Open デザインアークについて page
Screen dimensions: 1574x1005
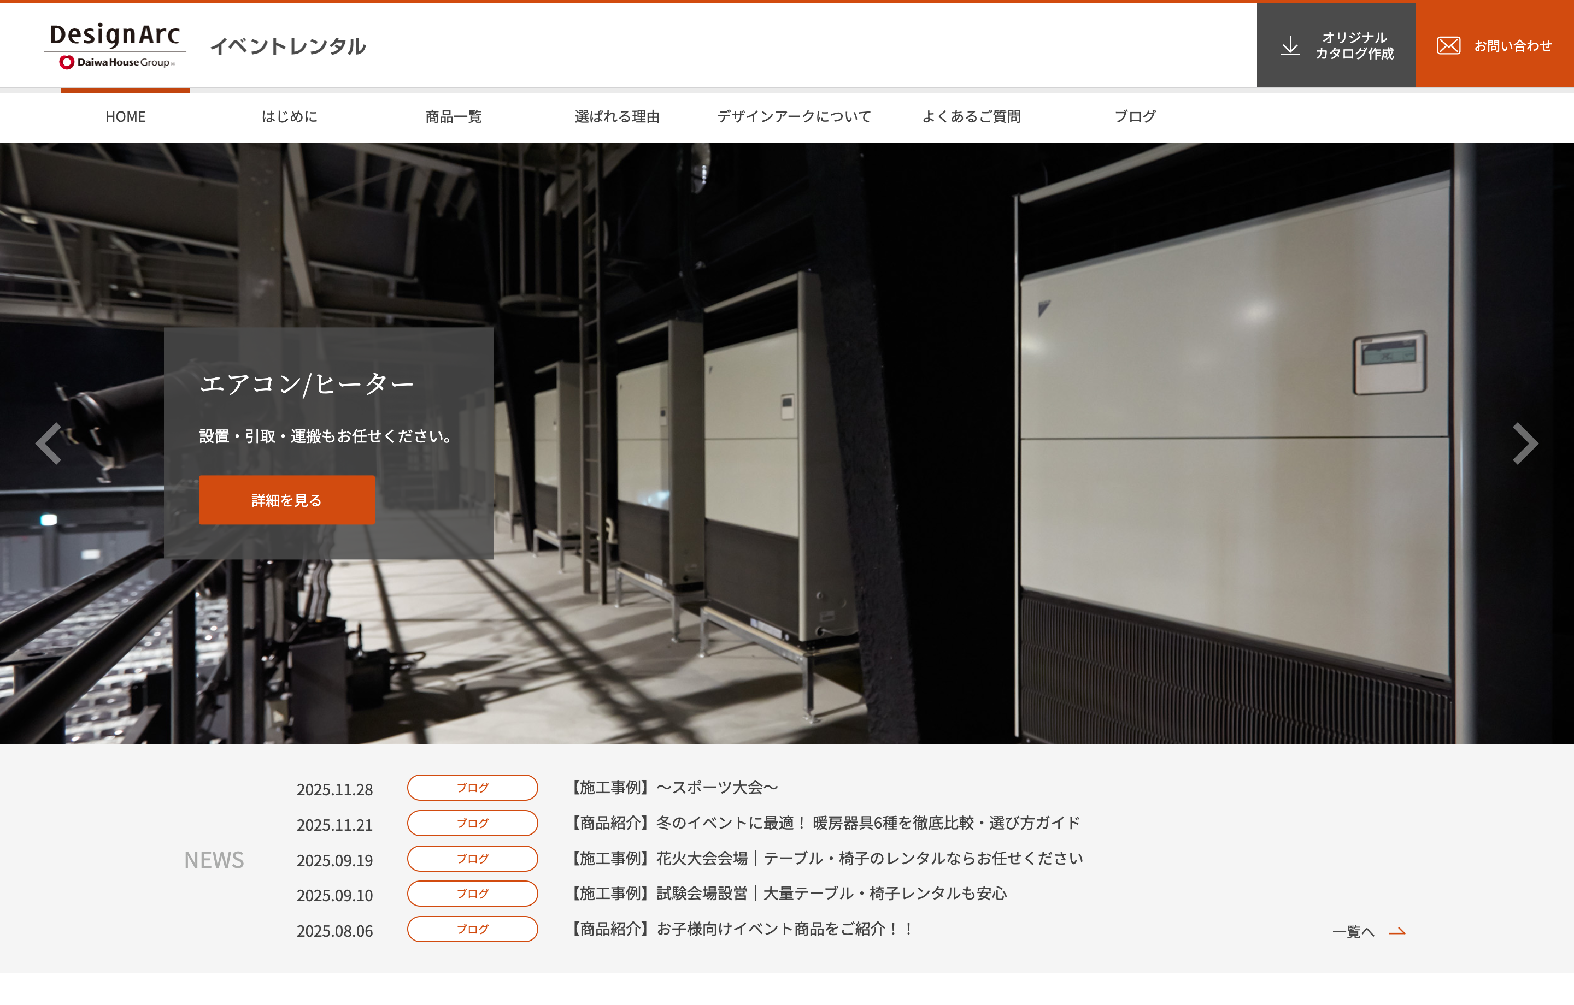point(794,117)
